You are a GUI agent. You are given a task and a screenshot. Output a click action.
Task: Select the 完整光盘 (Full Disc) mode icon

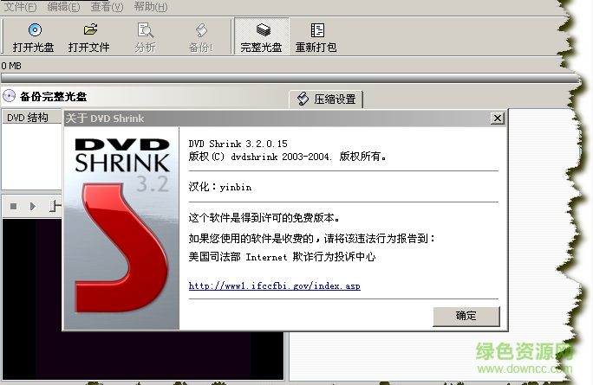point(261,37)
